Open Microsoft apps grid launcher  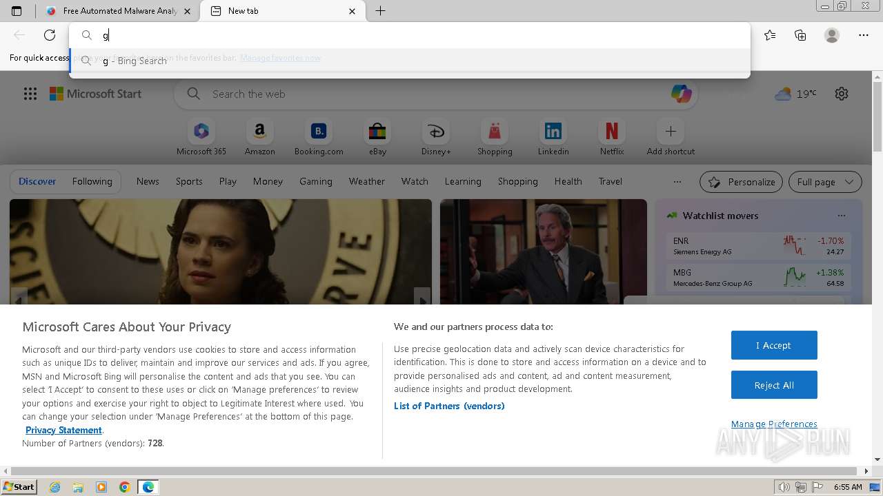pos(30,94)
